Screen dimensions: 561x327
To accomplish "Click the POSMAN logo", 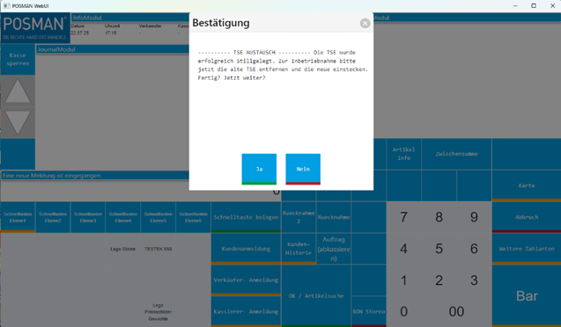I will (x=35, y=27).
